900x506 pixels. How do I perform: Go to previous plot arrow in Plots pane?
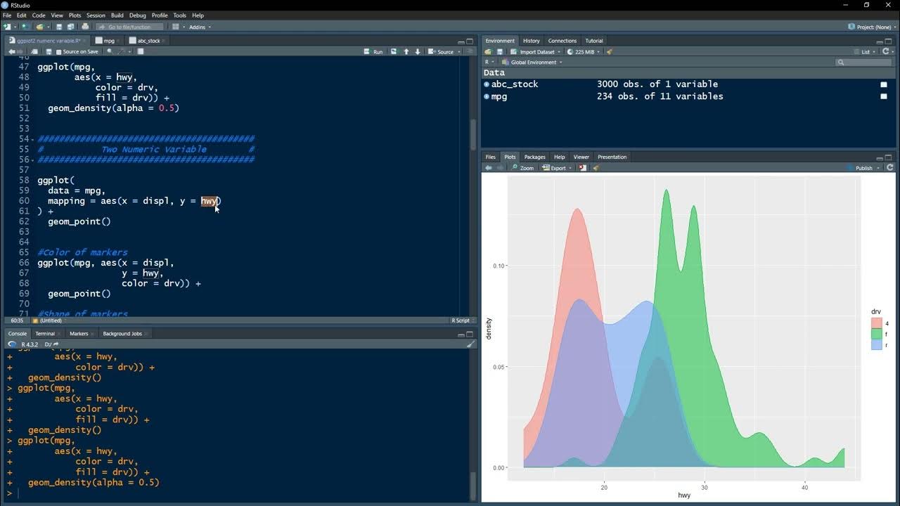[488, 168]
